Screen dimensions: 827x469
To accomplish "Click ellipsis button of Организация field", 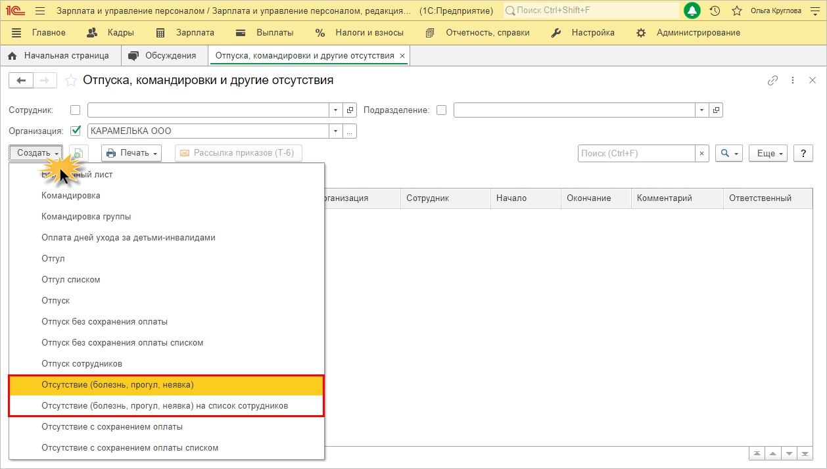I will (350, 131).
